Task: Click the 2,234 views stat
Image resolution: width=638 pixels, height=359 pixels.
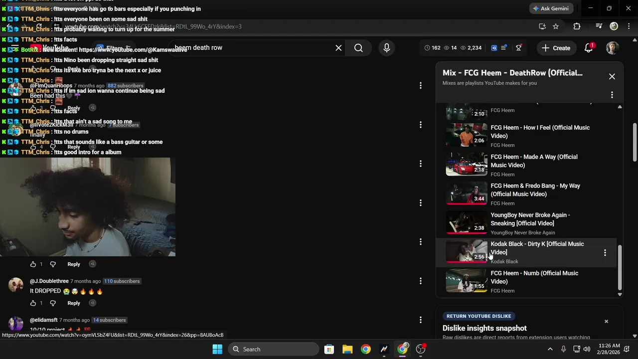Action: pyautogui.click(x=471, y=48)
